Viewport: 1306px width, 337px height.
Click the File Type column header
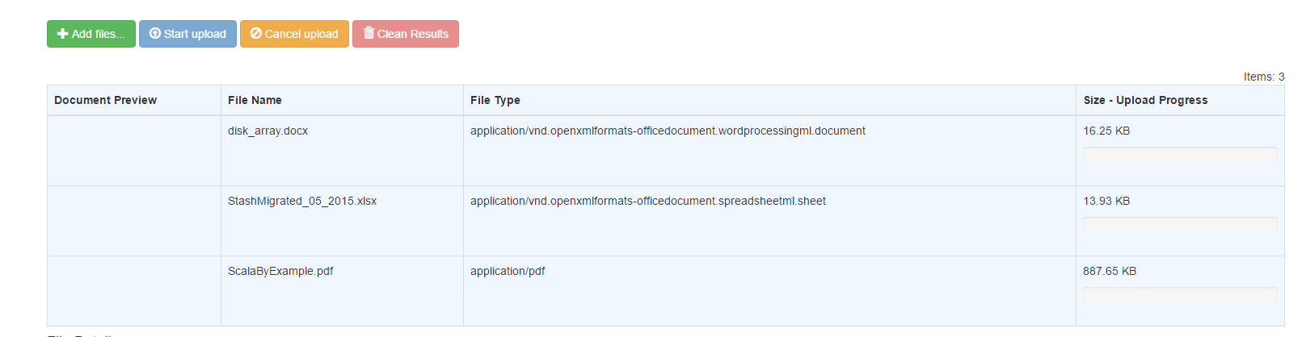tap(495, 100)
